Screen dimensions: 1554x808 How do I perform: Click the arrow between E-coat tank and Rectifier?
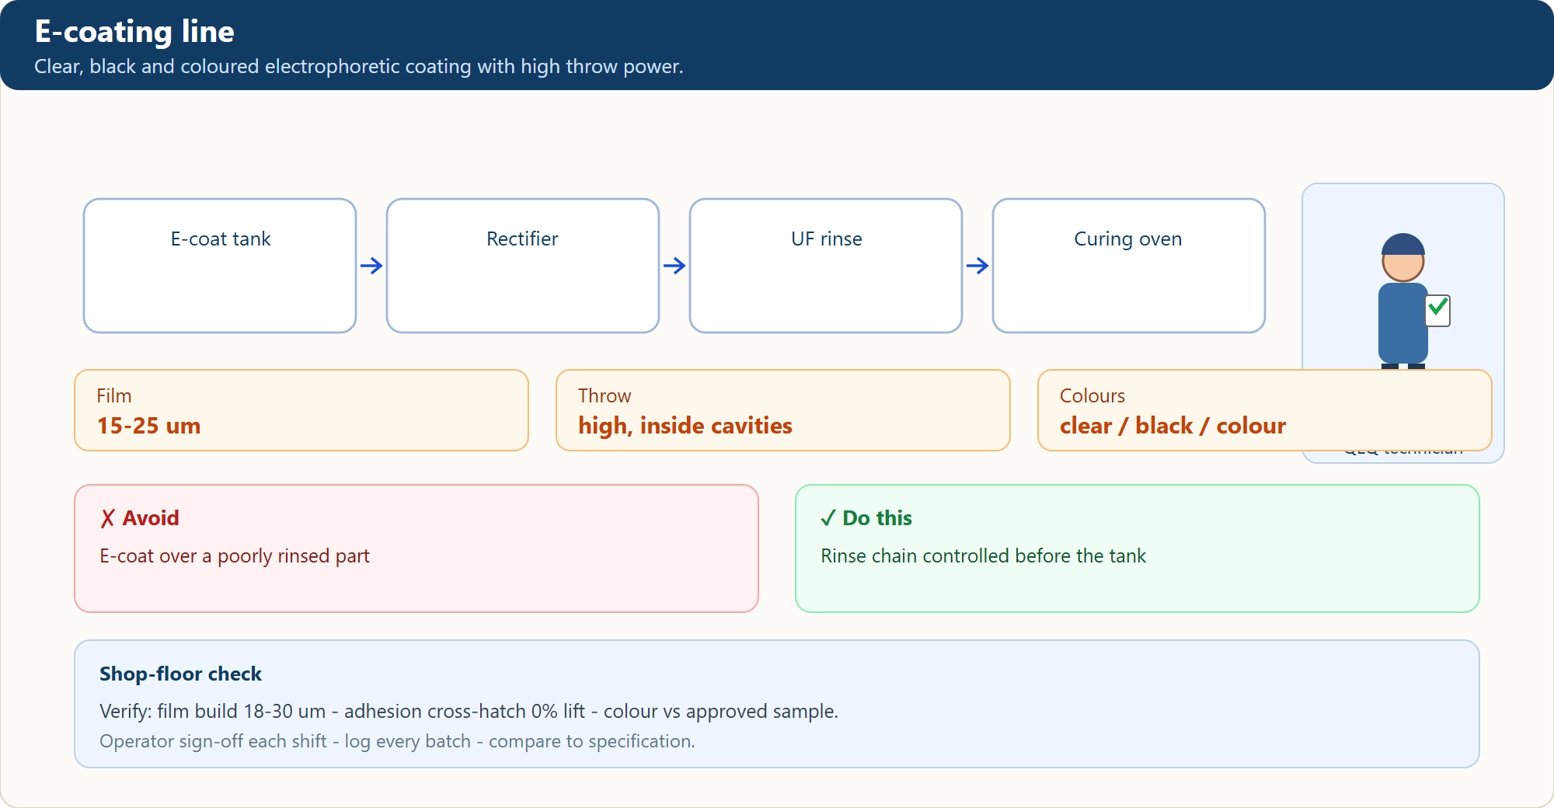(371, 266)
